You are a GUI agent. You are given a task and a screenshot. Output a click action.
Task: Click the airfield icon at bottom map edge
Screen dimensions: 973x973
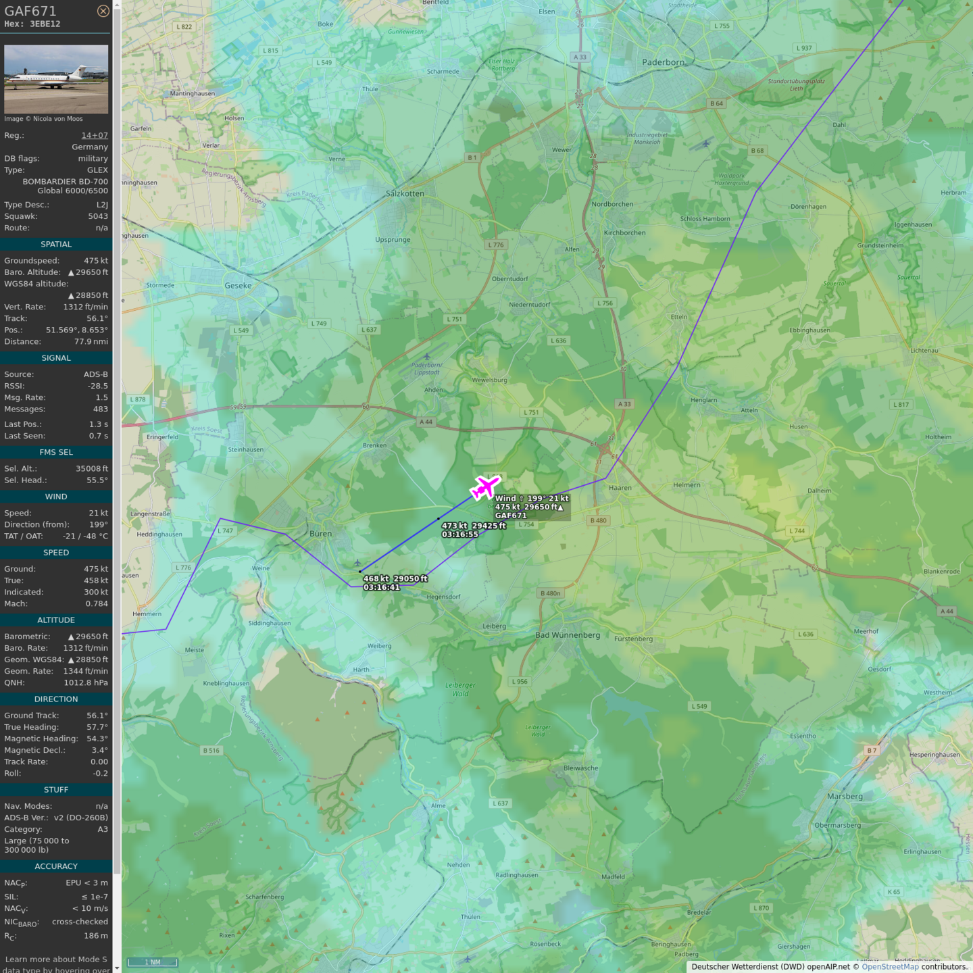(467, 959)
